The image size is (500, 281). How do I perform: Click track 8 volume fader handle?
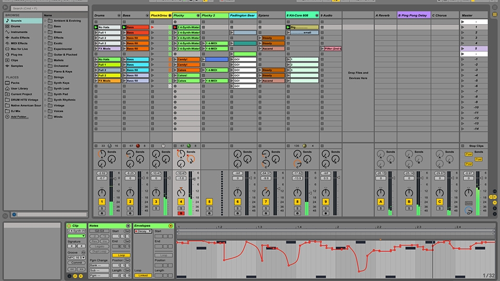tap(310, 193)
